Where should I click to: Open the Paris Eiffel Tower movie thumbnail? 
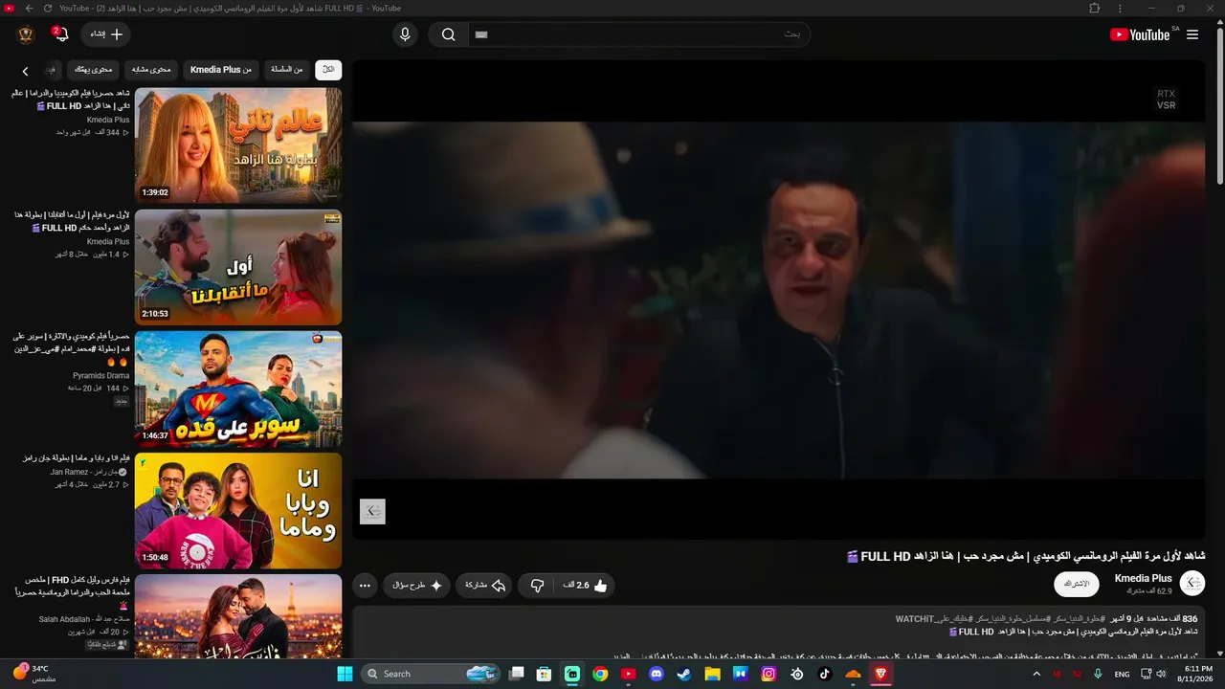238,615
